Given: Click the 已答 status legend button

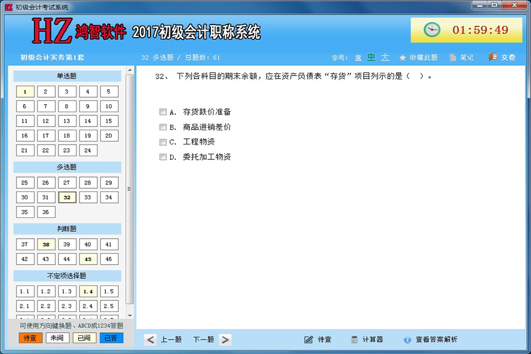Looking at the screenshot, I should [x=111, y=338].
